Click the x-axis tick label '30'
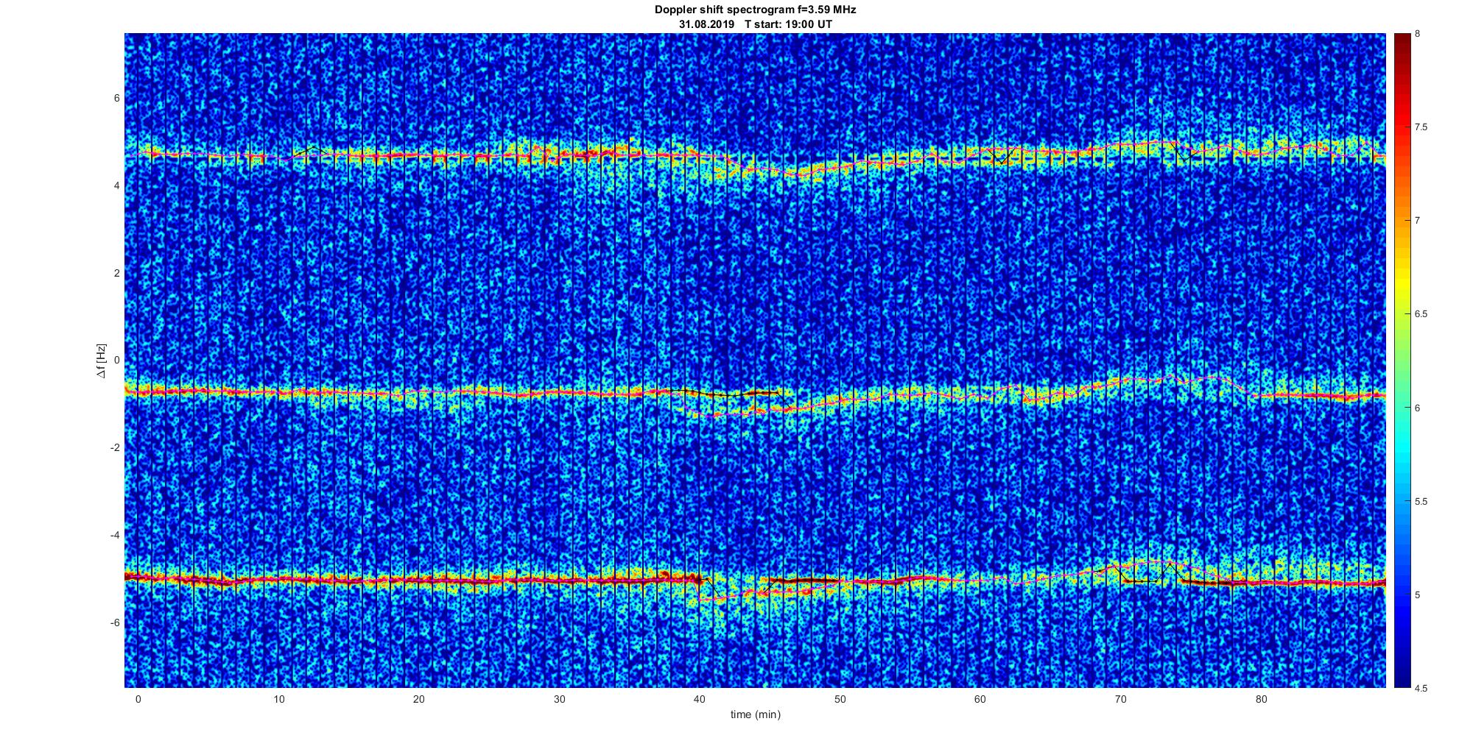 point(559,699)
